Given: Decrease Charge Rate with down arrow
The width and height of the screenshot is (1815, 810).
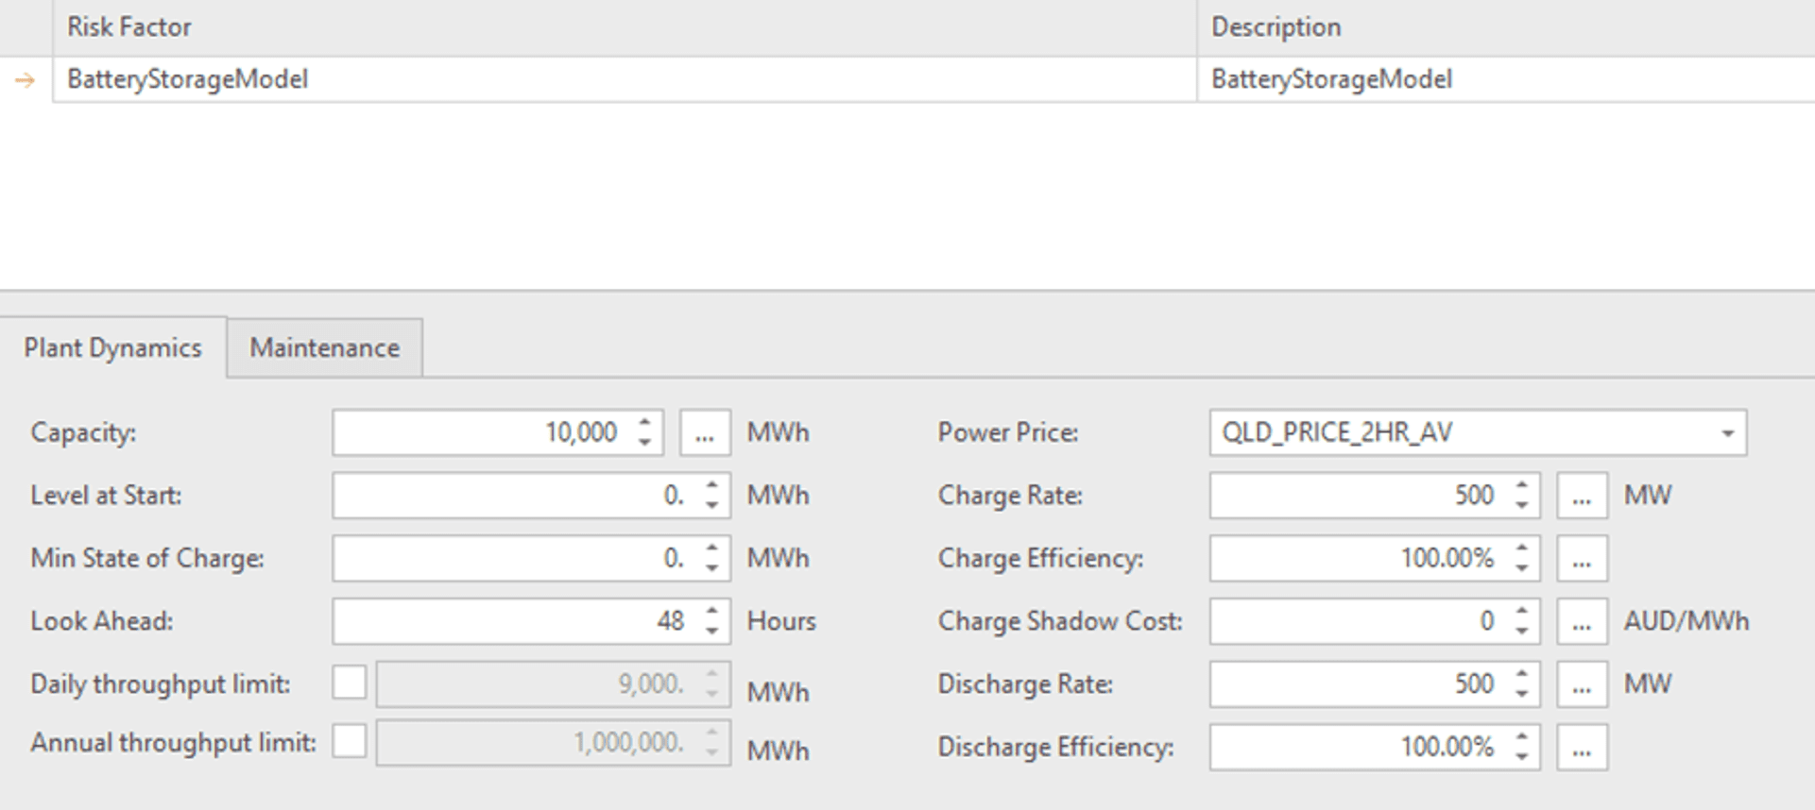Looking at the screenshot, I should [x=1522, y=506].
